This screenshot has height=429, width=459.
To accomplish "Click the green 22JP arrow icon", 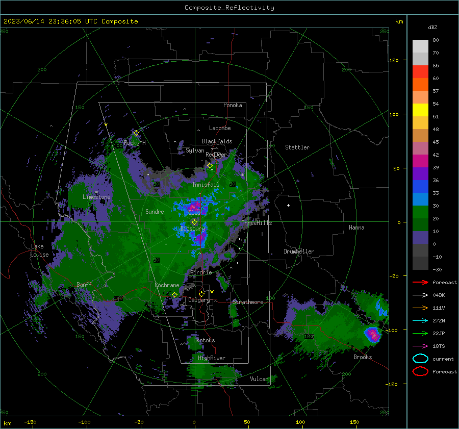I will coord(420,333).
